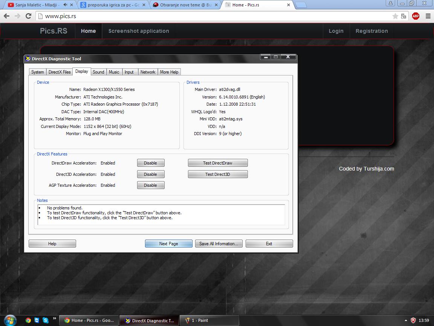Screen dimensions: 434x326
Task: Open the DirectX Files tab
Action: [x=60, y=72]
